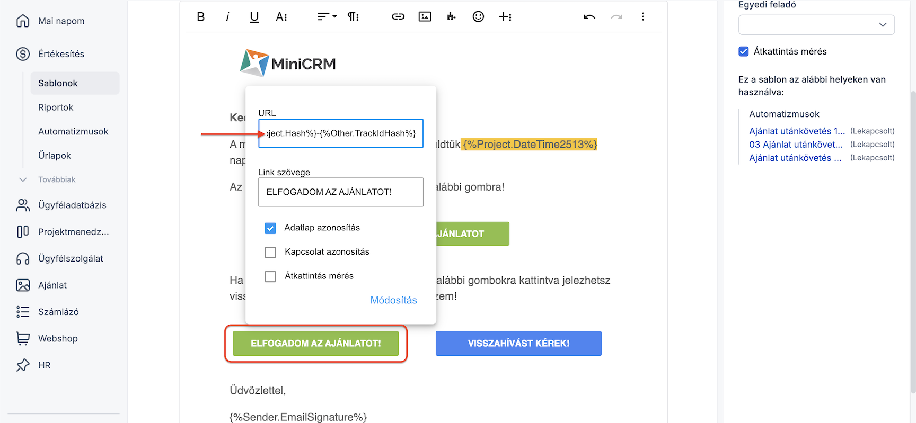Click the Mai napom home icon

pyautogui.click(x=23, y=21)
